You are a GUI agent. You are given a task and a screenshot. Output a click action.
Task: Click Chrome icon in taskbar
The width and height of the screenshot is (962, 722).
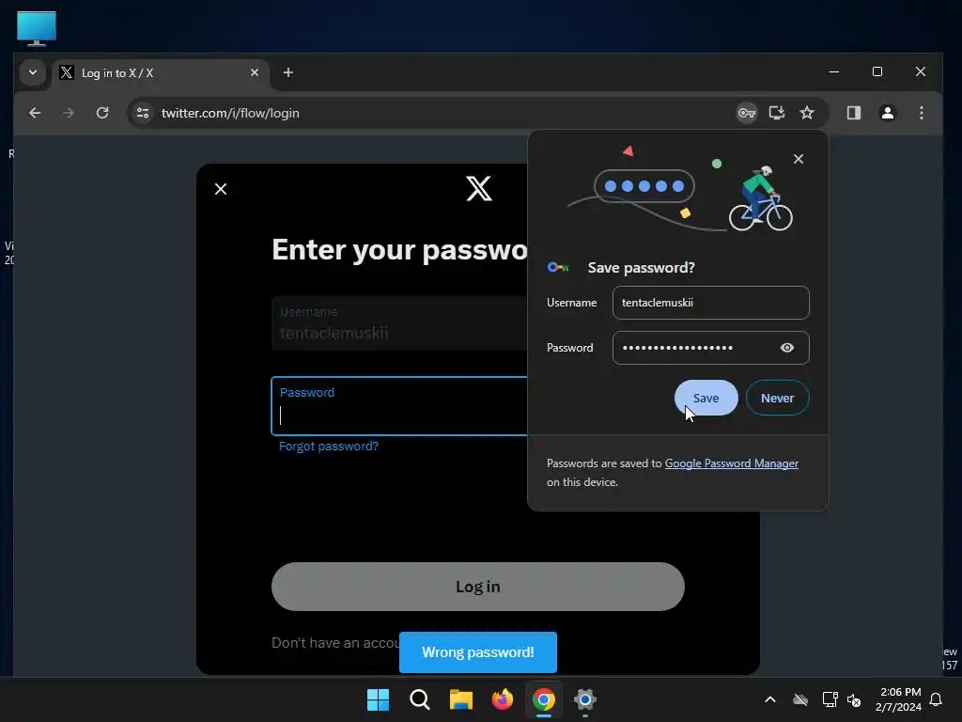tap(544, 699)
